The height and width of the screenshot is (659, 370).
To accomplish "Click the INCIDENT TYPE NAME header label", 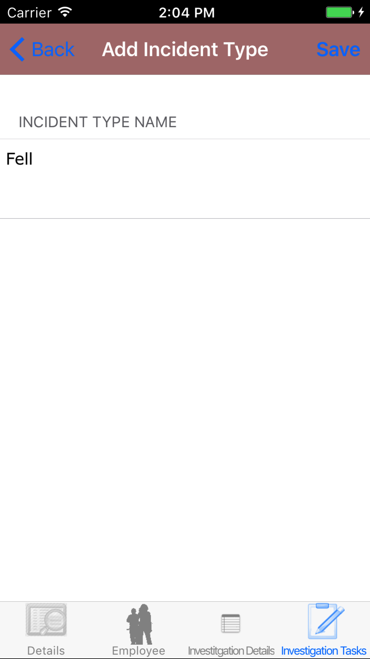I will [x=98, y=122].
